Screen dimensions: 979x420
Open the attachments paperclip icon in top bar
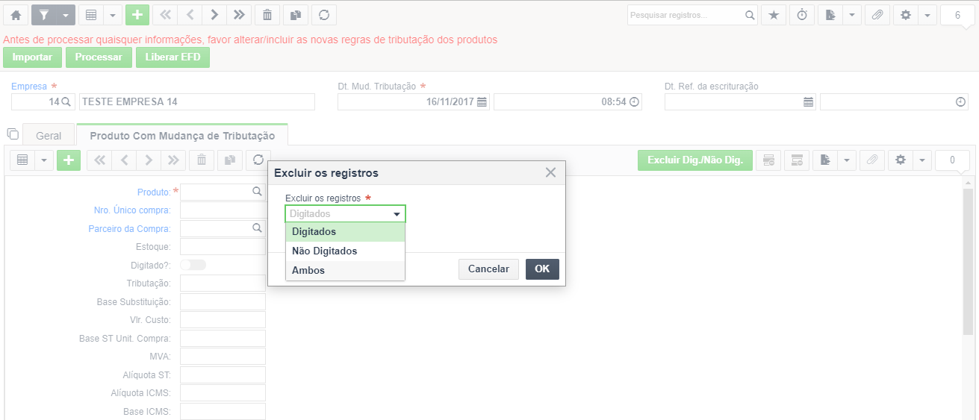click(x=878, y=15)
